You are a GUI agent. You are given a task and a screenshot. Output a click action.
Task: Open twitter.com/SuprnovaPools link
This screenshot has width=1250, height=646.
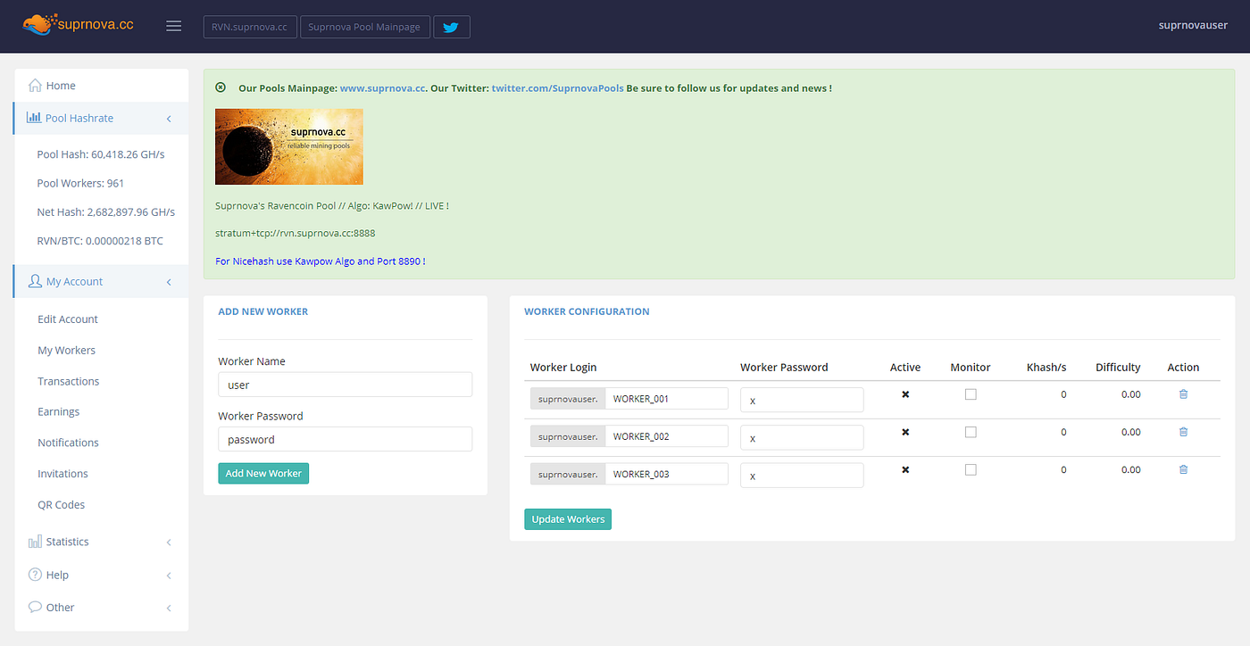557,88
